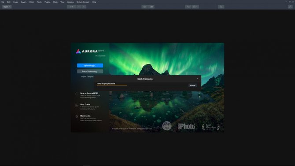
Task: Click the version number text under logo
Action: pyautogui.click(x=100, y=56)
